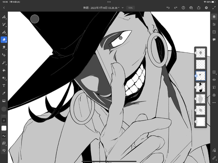Select the magic wand selection tool
218x163 pixels.
(x=4, y=63)
